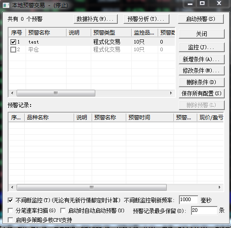
Task: Click the partially visible 预警数 column header
Action: click(166, 32)
